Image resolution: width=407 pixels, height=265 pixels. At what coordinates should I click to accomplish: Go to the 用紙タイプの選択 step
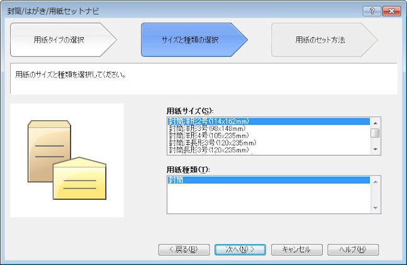[60, 40]
